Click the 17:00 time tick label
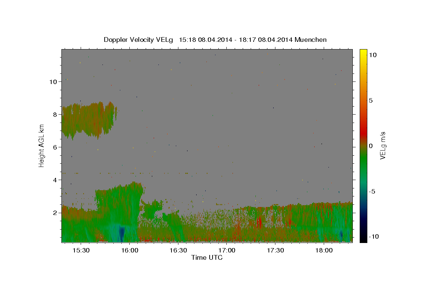The image size is (436, 291). pos(227,250)
